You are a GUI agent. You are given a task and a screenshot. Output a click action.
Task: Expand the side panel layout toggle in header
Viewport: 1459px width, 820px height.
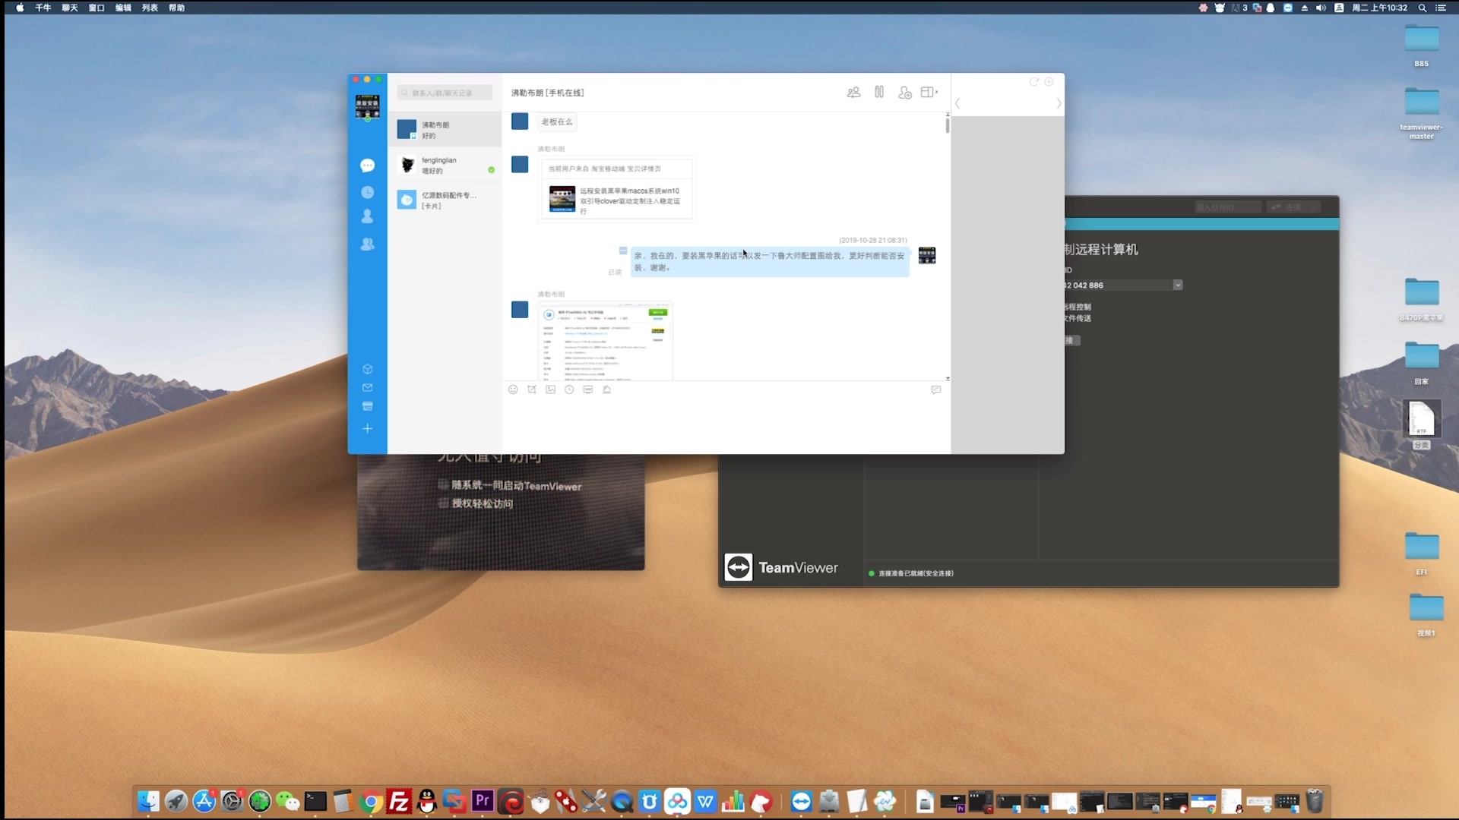[x=929, y=93]
